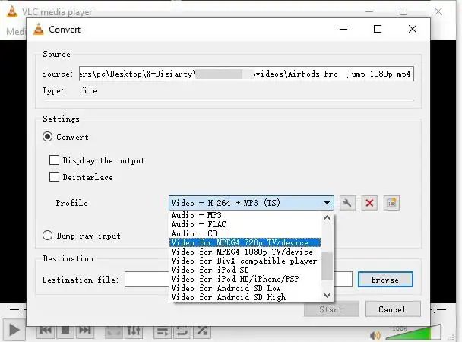Create a new profile icon

click(391, 203)
